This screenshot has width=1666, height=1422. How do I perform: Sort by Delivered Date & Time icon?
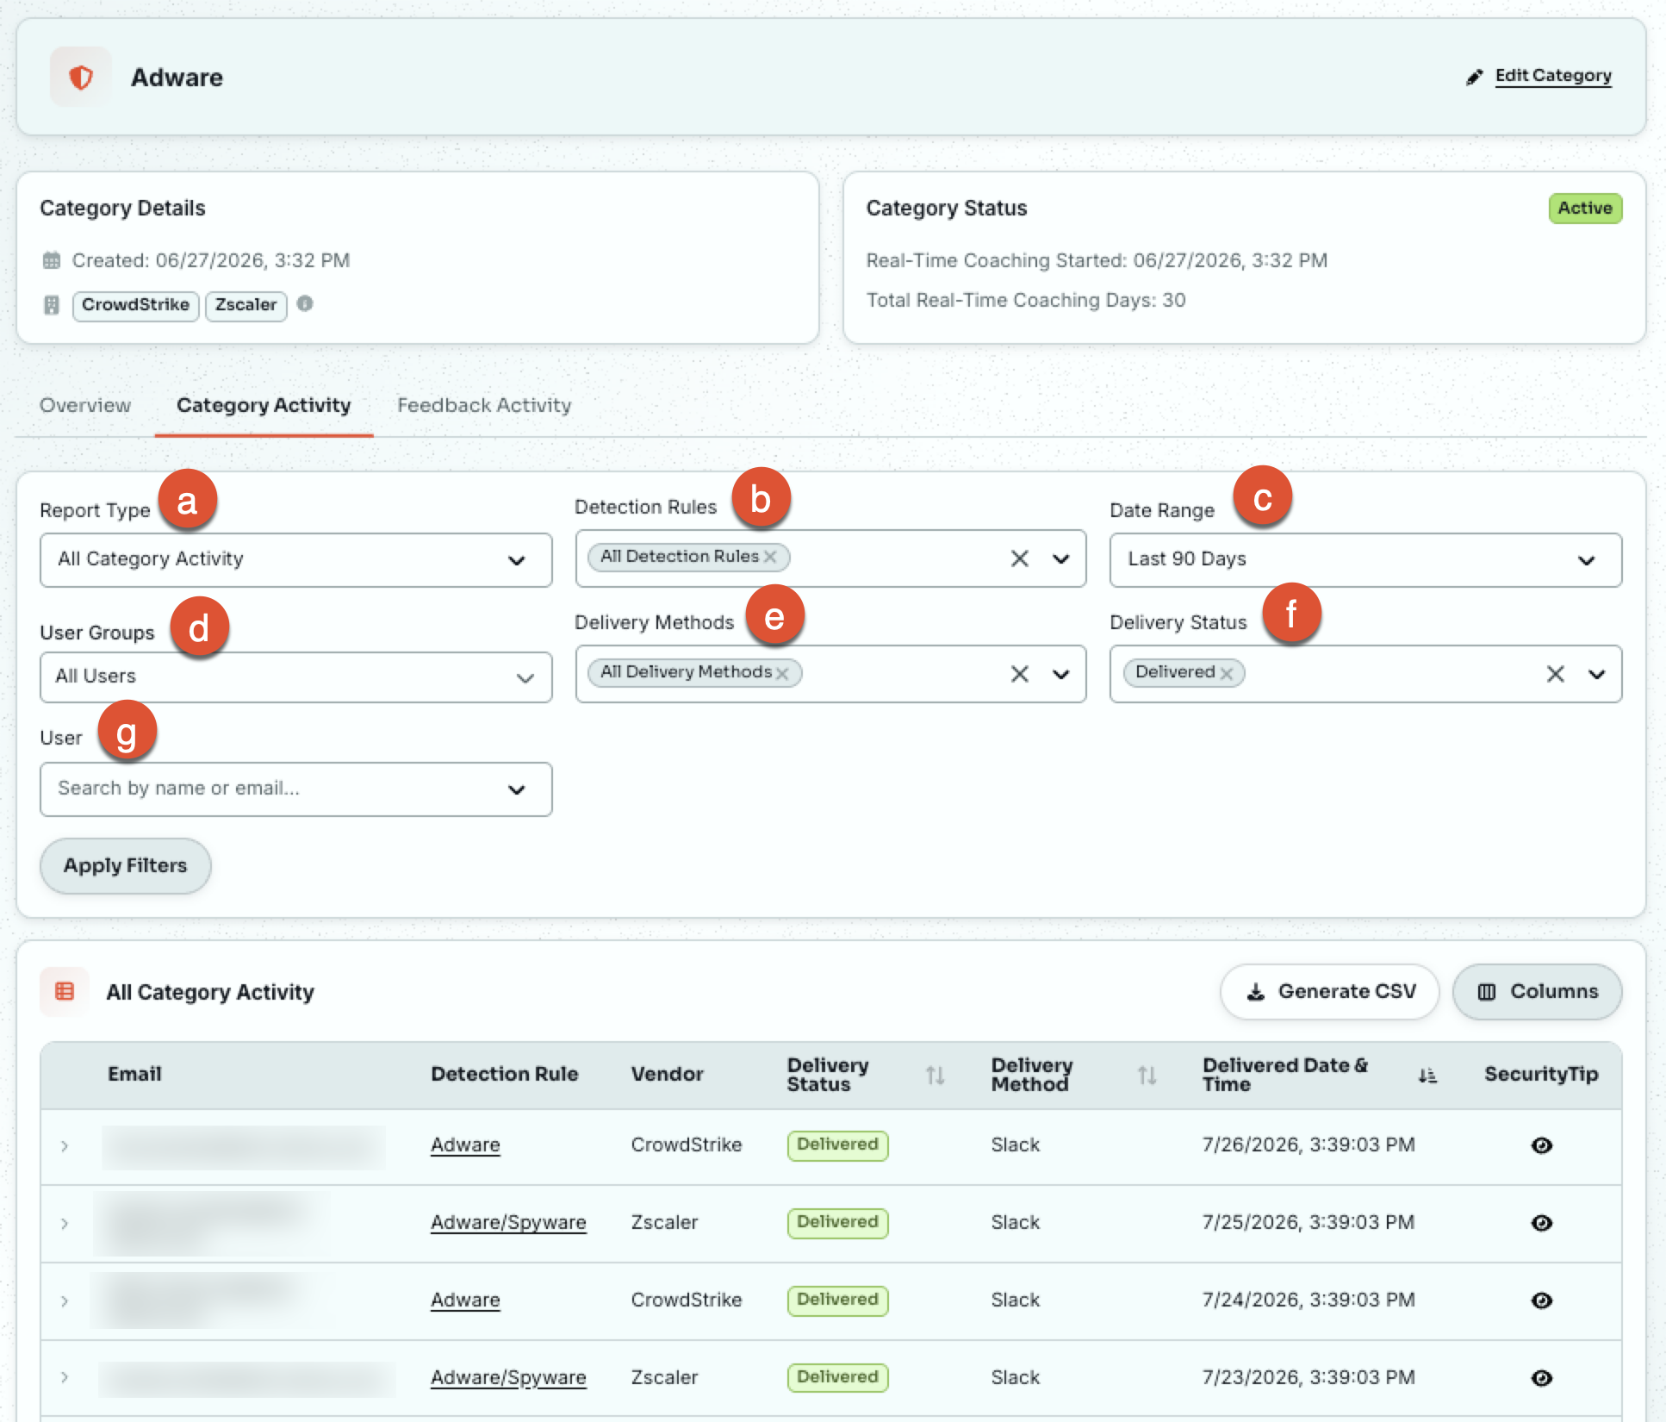coord(1427,1075)
